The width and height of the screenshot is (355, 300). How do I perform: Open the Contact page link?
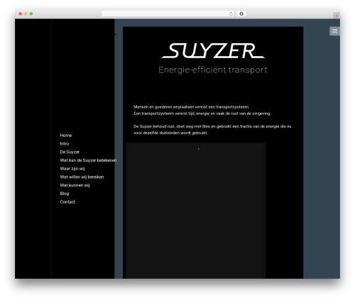point(67,202)
